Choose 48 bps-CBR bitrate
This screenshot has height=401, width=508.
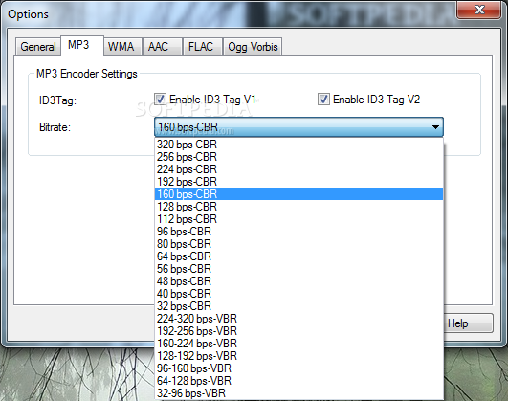coord(298,281)
